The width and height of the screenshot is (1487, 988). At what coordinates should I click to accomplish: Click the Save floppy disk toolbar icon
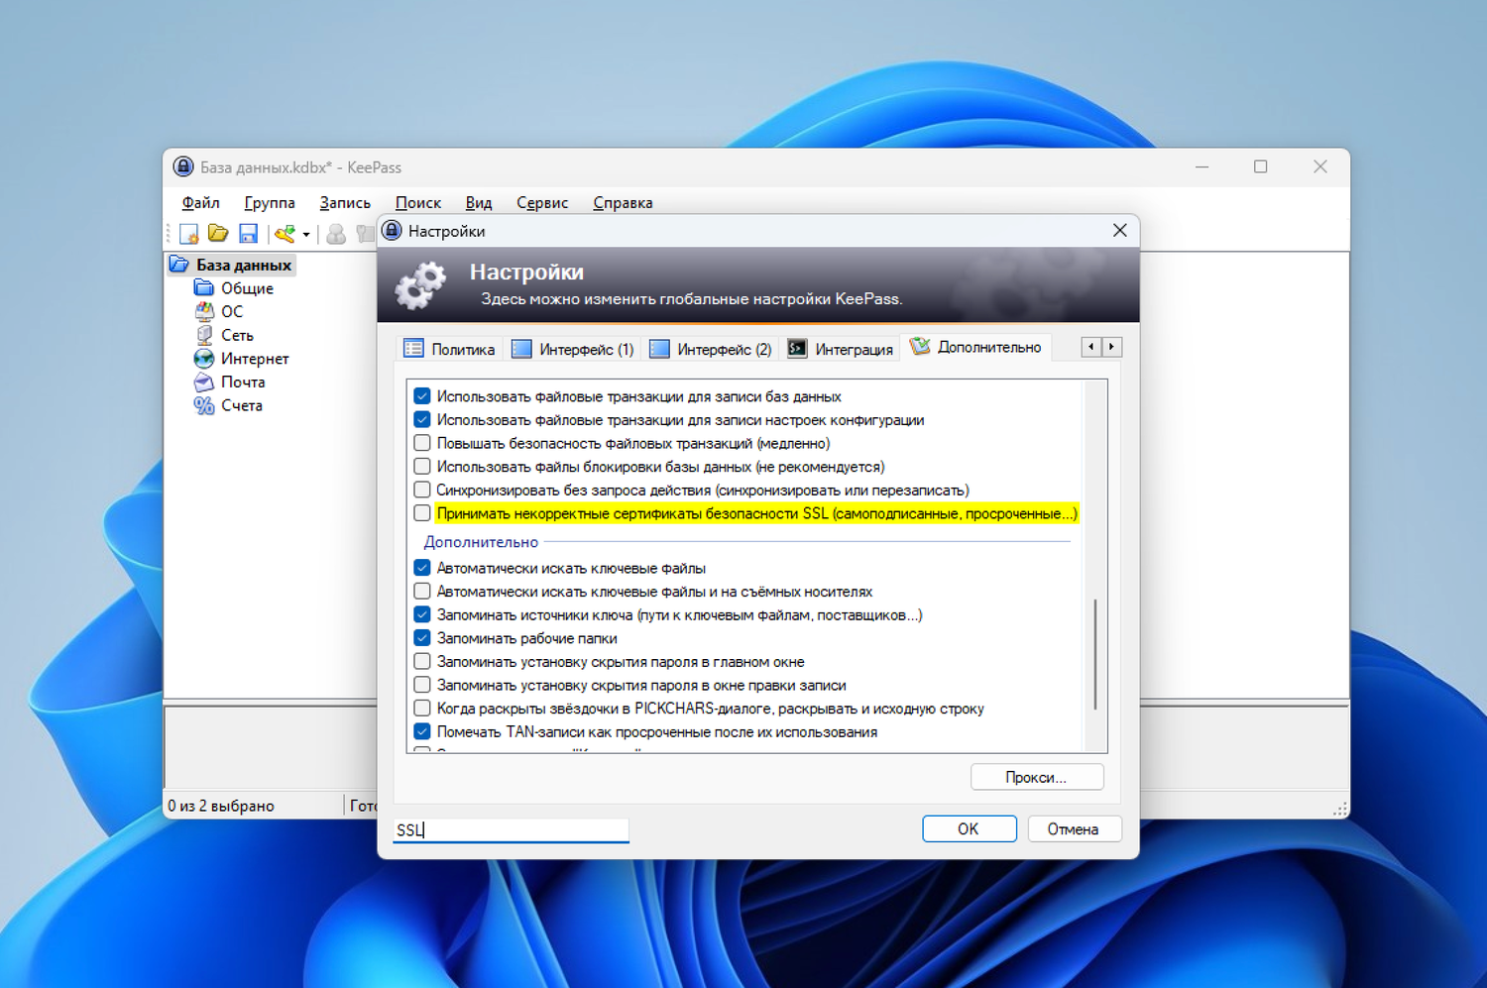click(x=248, y=234)
